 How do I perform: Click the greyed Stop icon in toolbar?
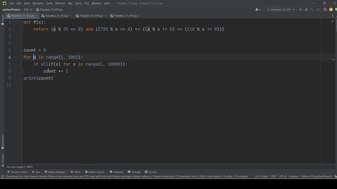318,9
